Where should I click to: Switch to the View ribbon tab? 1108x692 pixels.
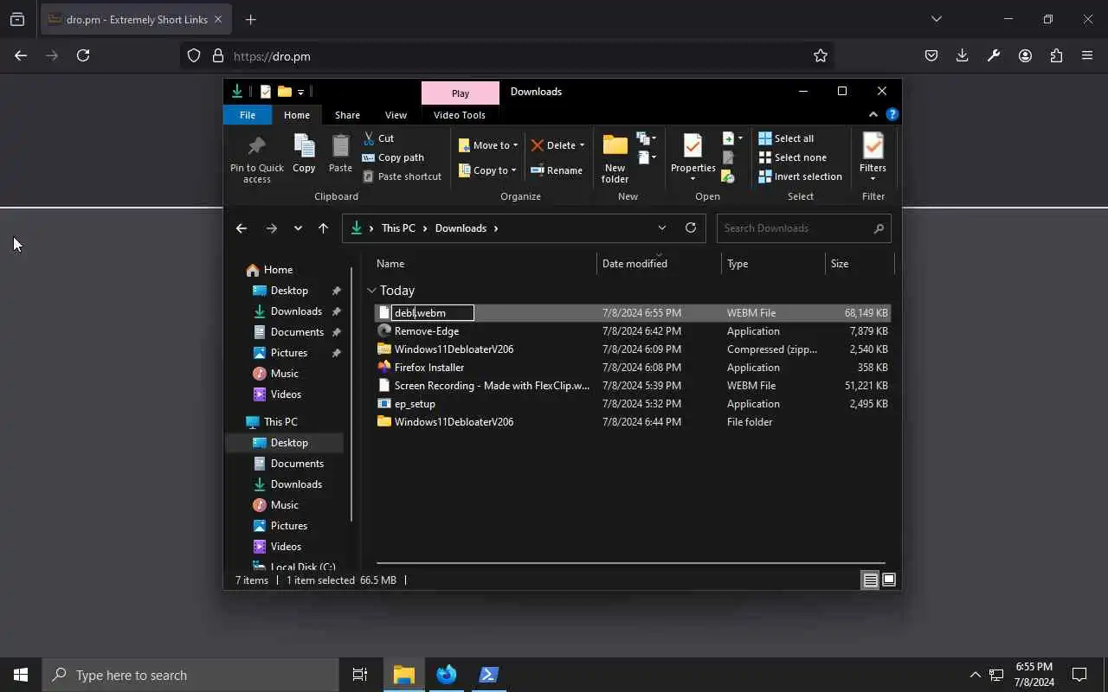pos(396,115)
